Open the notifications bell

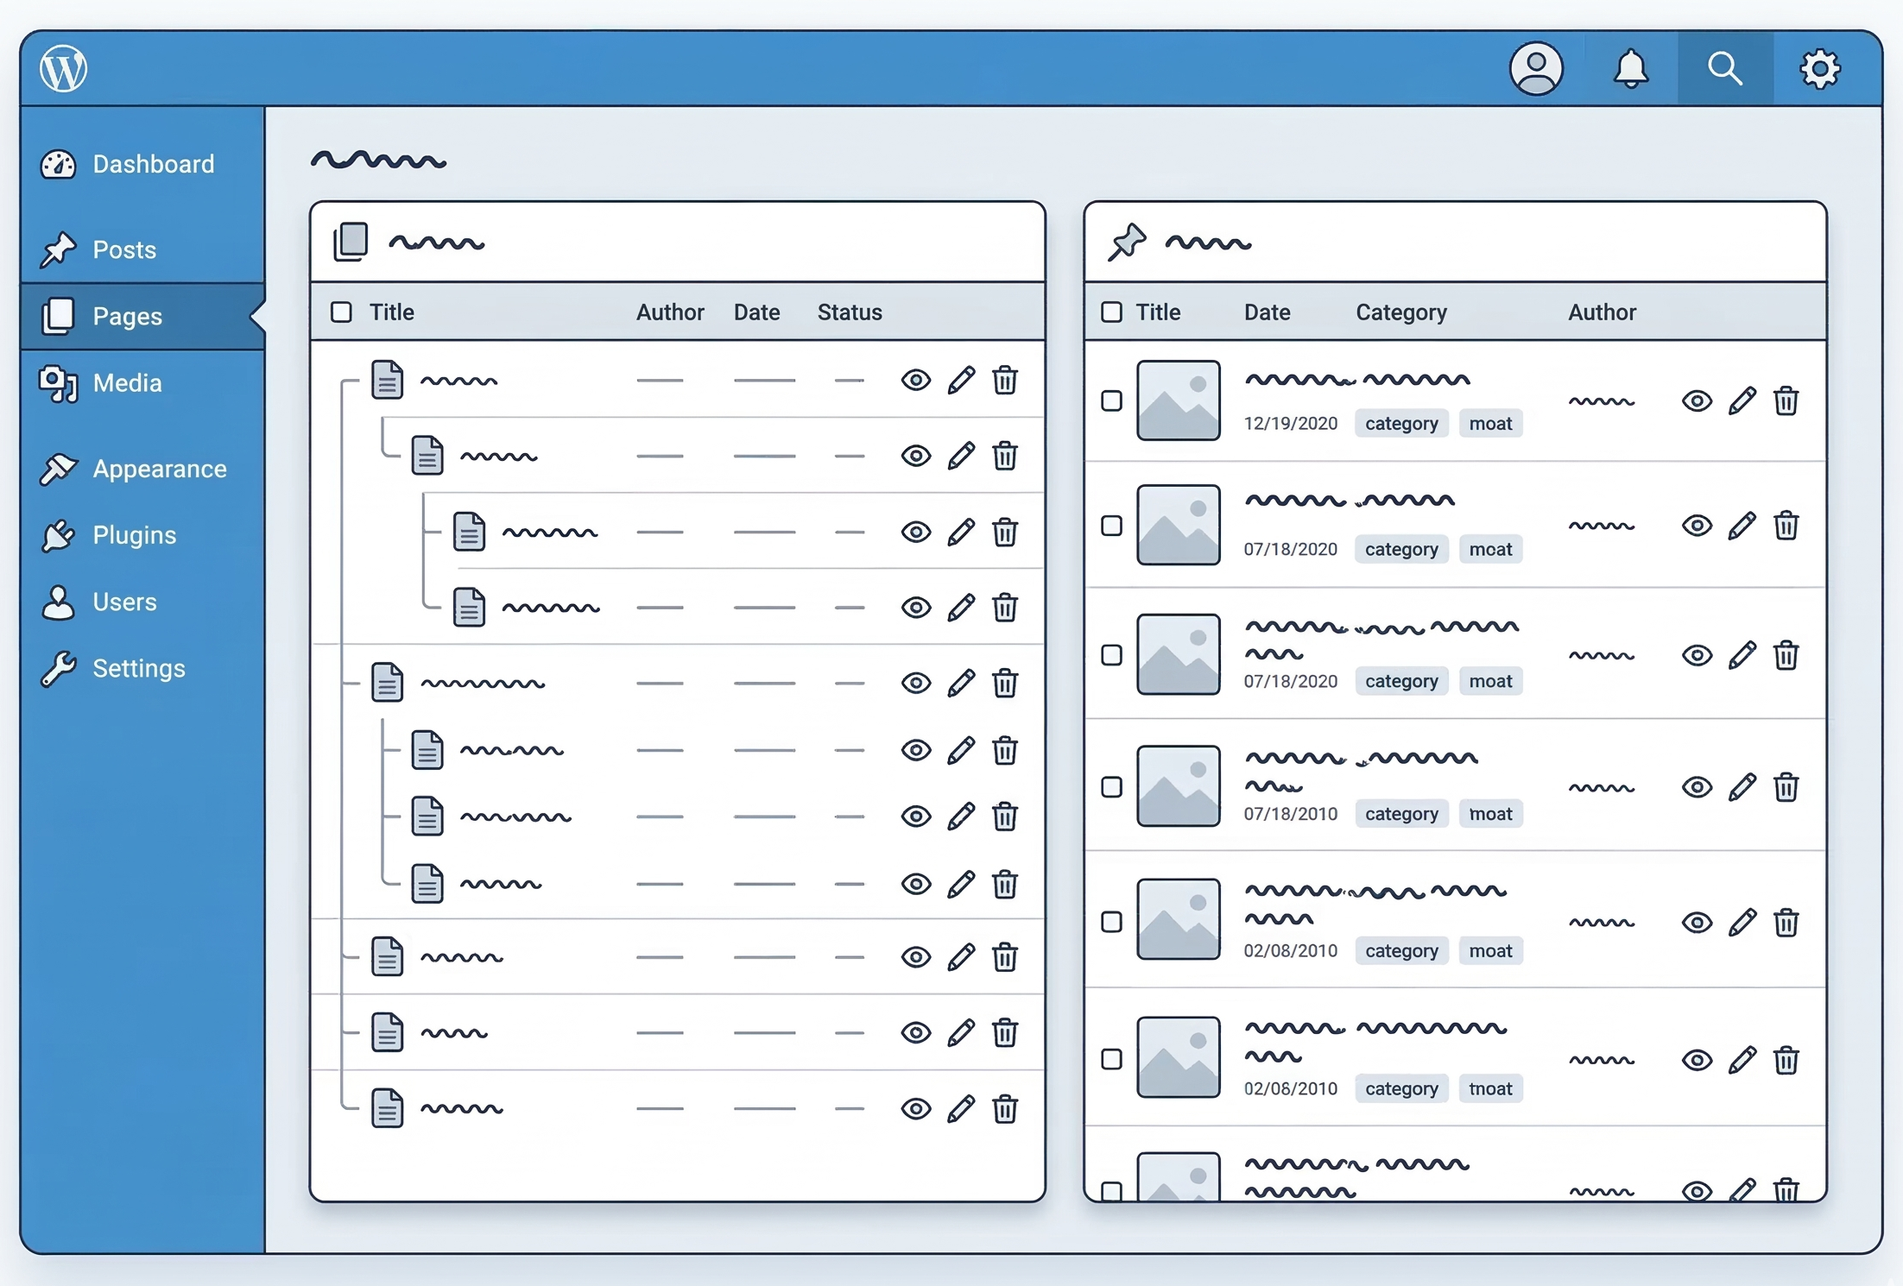1630,68
